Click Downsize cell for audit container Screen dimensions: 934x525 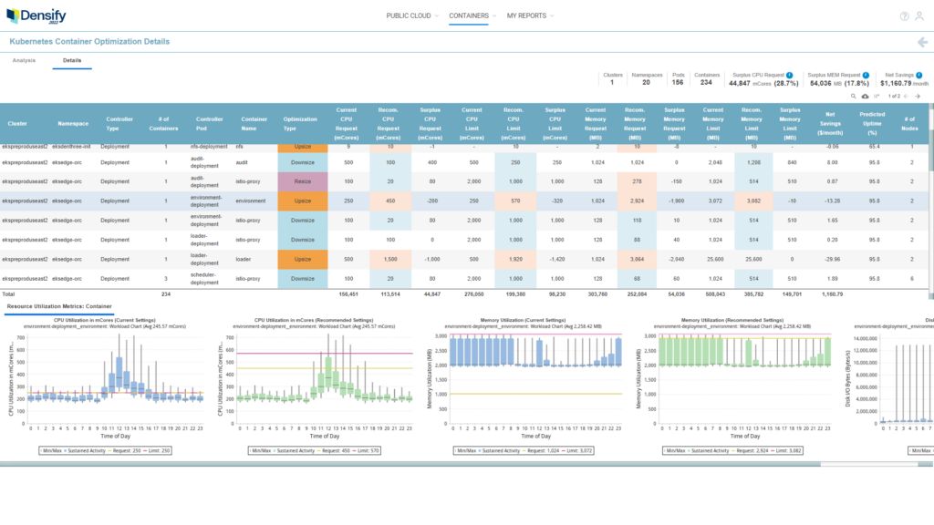(x=303, y=162)
